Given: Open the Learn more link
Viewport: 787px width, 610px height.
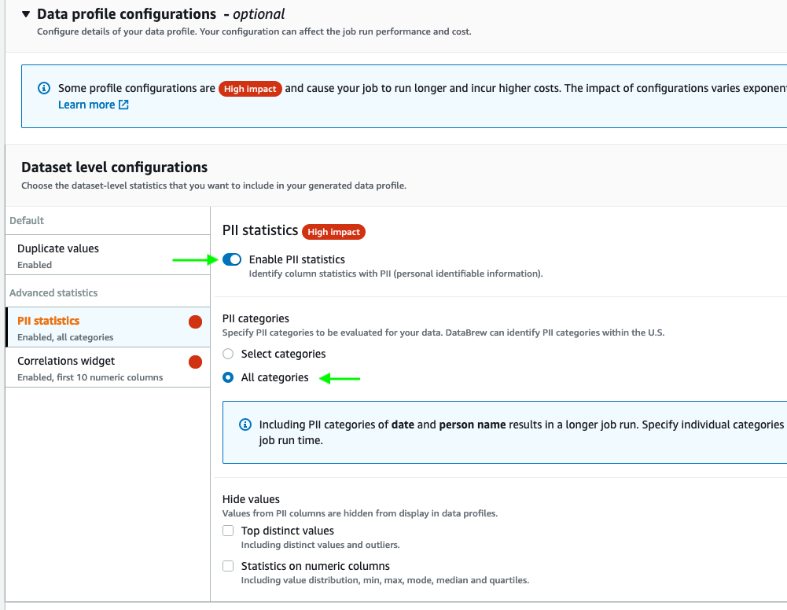Looking at the screenshot, I should point(86,105).
